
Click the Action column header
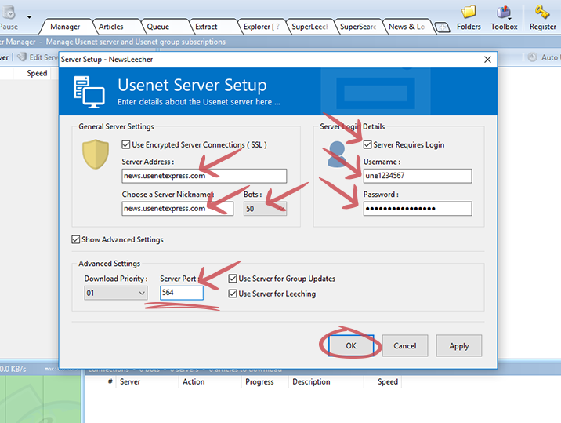tap(210, 381)
